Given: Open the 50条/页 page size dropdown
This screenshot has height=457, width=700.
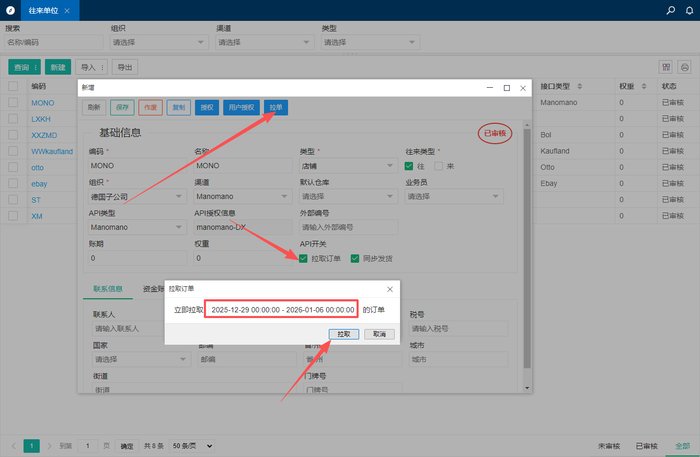Looking at the screenshot, I should (192, 446).
